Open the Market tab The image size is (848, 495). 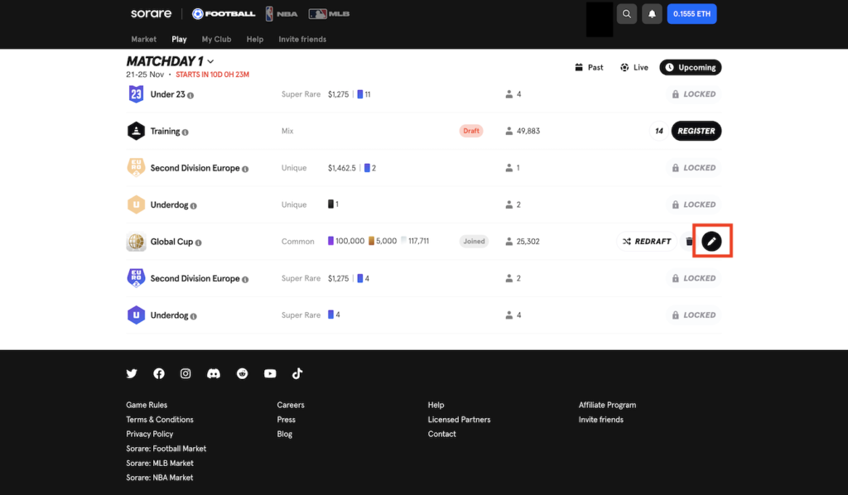(x=143, y=39)
